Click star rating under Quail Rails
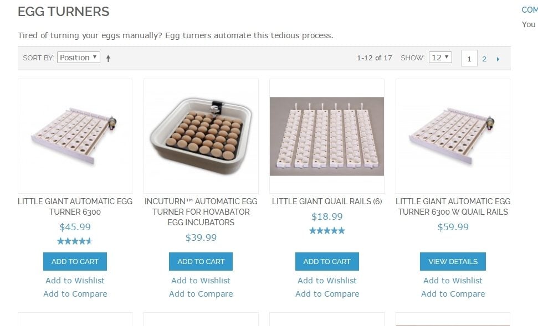The height and width of the screenshot is (326, 538). [327, 231]
